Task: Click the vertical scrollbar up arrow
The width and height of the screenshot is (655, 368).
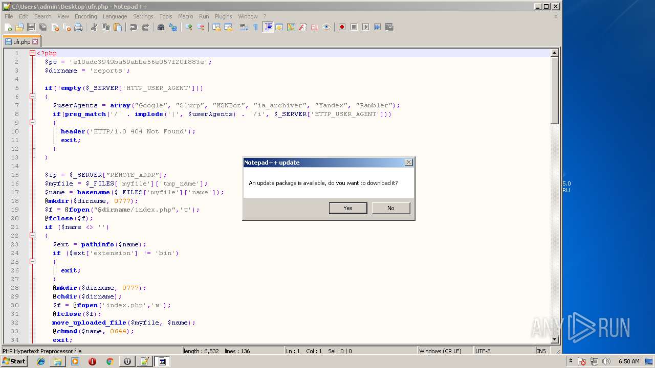Action: 554,53
